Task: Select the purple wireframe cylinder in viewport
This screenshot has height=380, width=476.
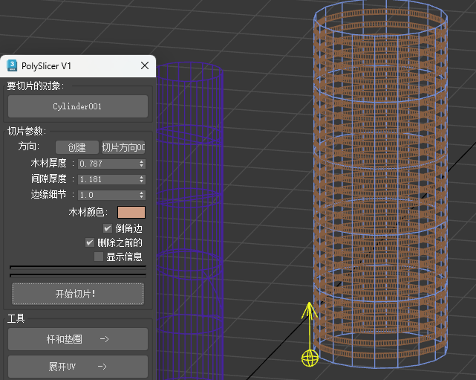Action: click(x=190, y=222)
